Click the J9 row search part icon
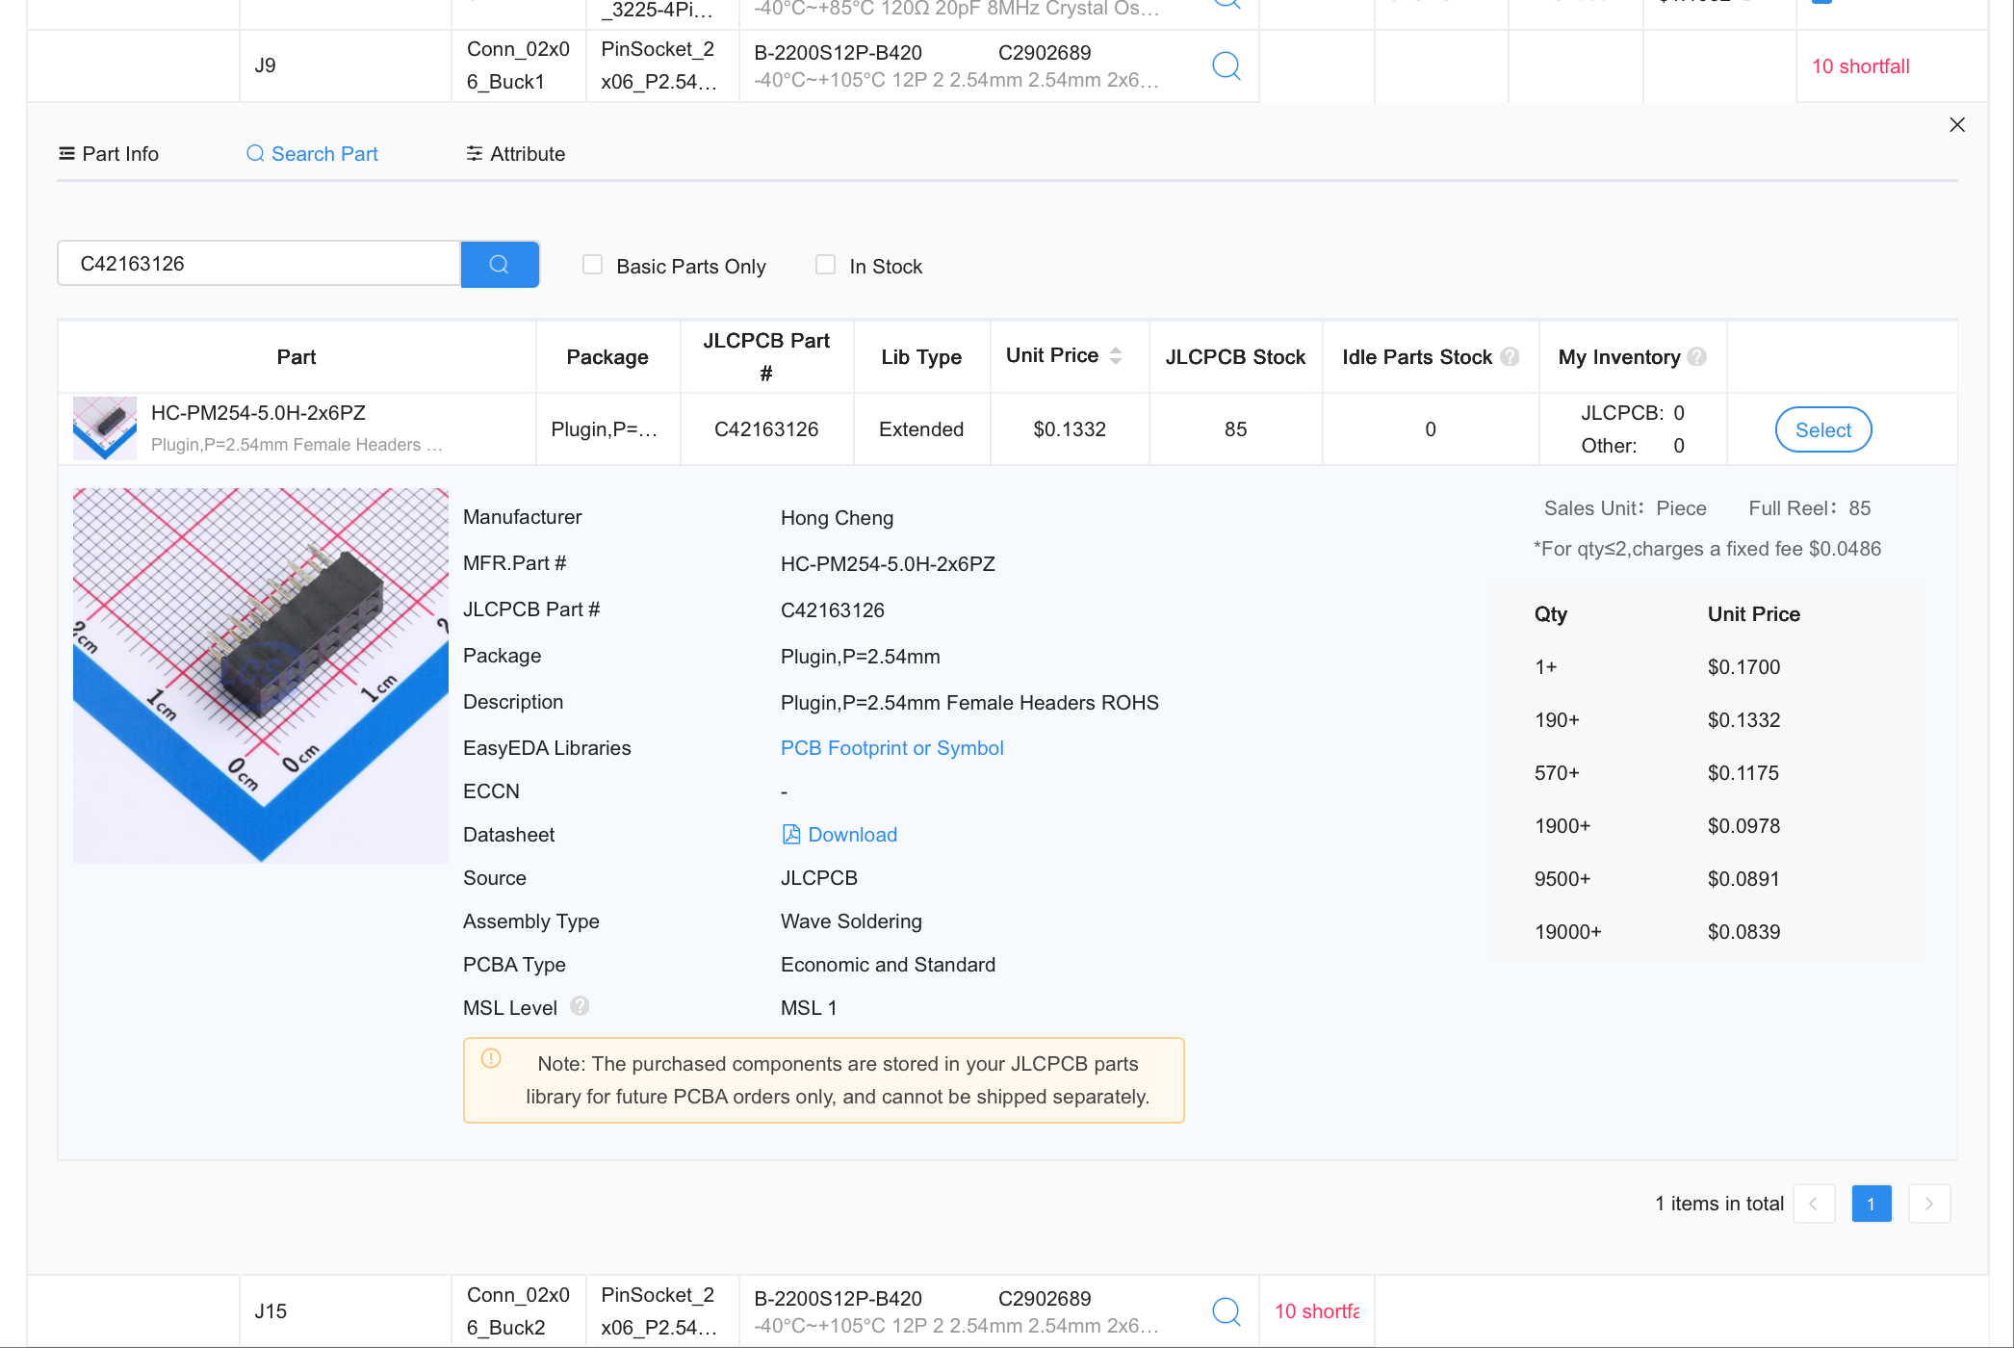Image resolution: width=2014 pixels, height=1348 pixels. click(1226, 65)
